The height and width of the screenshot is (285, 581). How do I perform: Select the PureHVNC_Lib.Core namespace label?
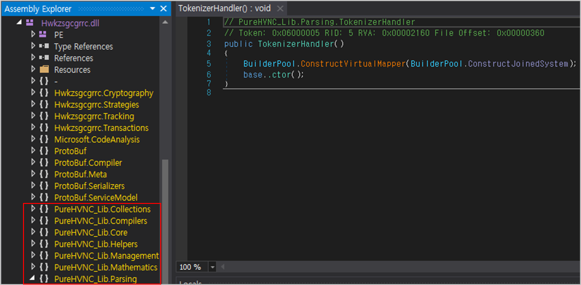click(x=91, y=232)
